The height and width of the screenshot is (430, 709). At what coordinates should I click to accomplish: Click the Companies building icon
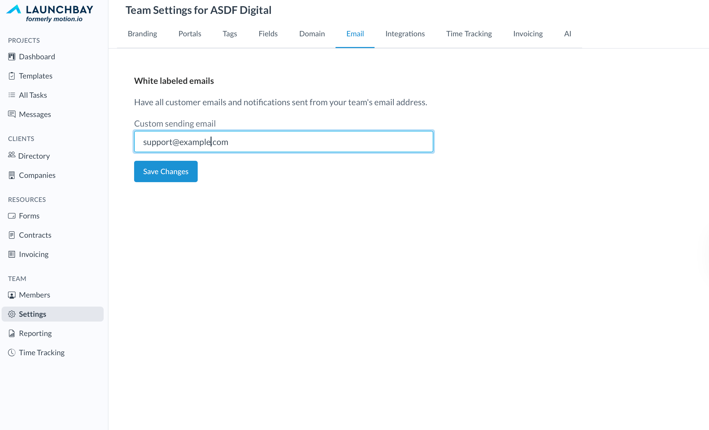pos(12,175)
